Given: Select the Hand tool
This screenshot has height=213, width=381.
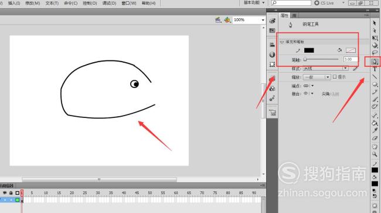Looking at the screenshot, I should coord(375,147).
